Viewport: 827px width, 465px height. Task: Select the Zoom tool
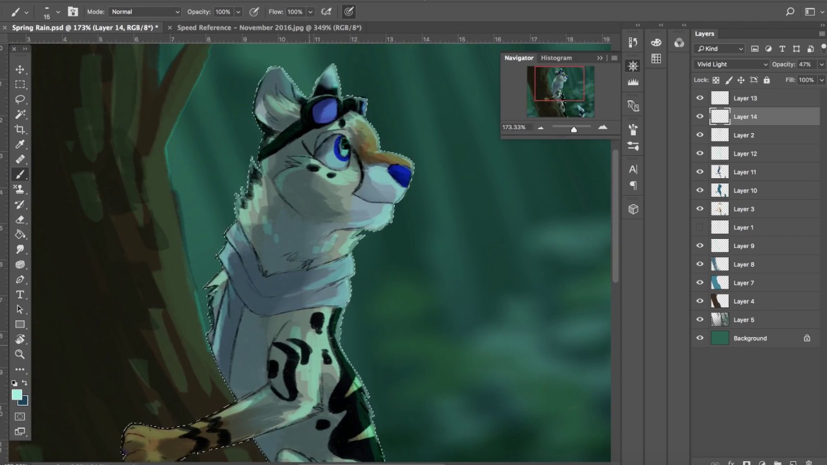point(20,355)
